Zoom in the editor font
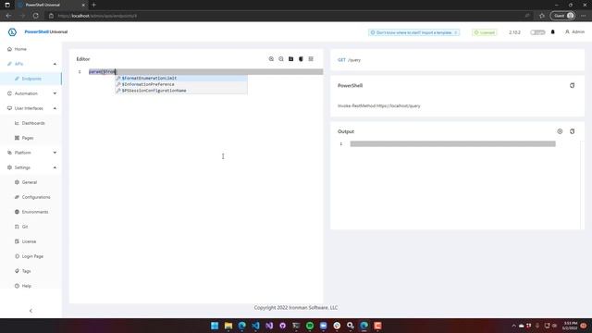Image resolution: width=592 pixels, height=333 pixels. pos(271,59)
